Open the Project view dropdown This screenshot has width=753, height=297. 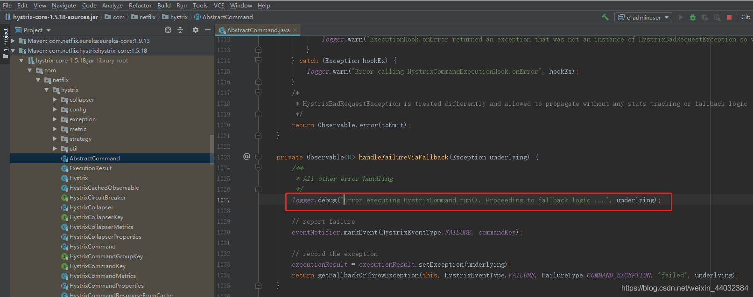coord(33,30)
